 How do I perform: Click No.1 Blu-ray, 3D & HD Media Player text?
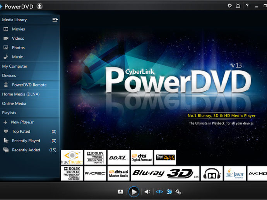[x=221, y=116]
